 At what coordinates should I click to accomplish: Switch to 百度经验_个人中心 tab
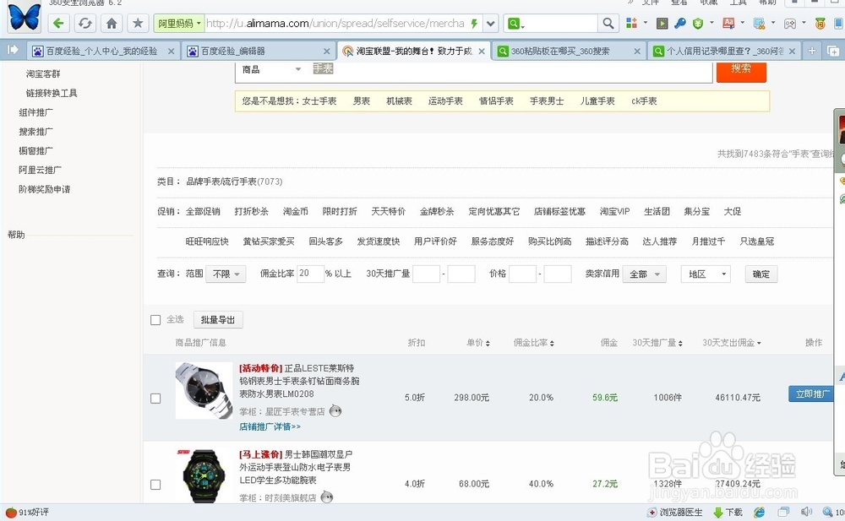tap(101, 52)
